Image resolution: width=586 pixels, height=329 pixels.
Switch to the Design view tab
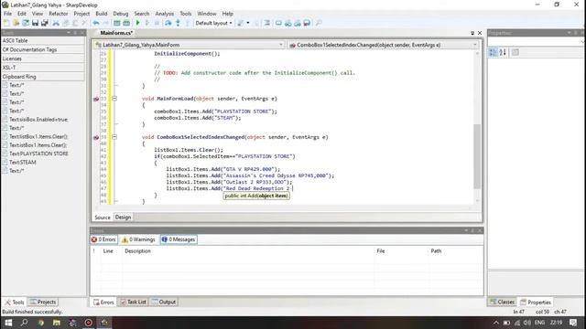tap(123, 218)
